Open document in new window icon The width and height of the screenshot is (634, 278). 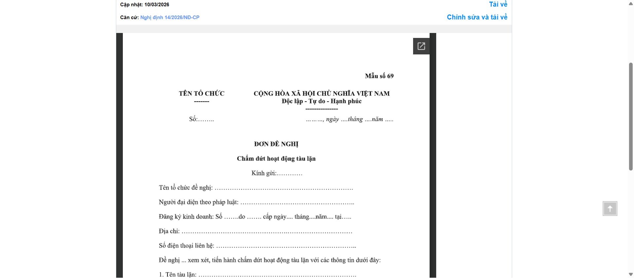[421, 46]
